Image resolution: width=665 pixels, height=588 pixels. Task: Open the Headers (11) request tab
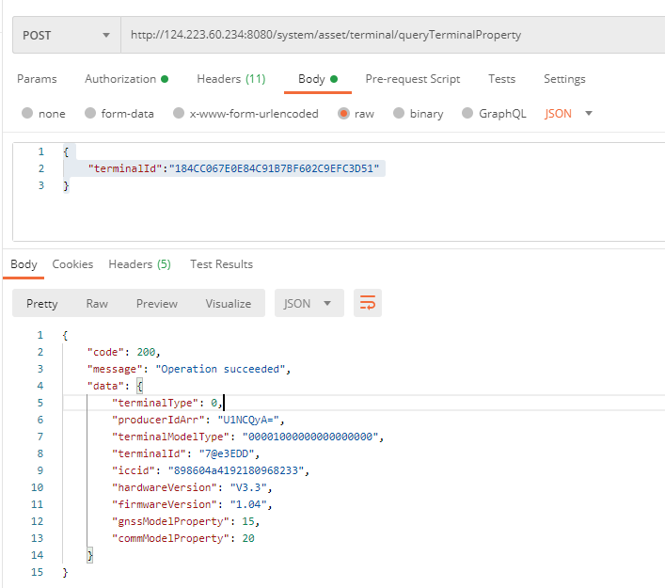coord(230,79)
